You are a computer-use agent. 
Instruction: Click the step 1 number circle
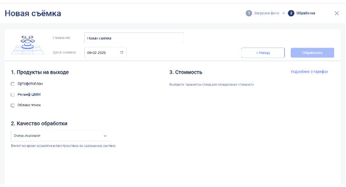[x=249, y=14]
